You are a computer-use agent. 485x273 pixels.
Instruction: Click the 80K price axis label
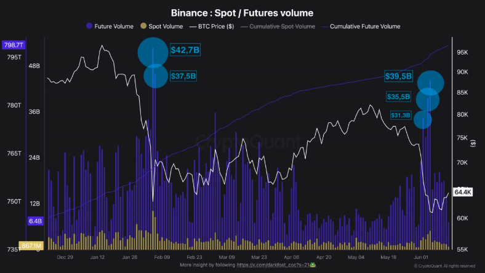(x=462, y=114)
